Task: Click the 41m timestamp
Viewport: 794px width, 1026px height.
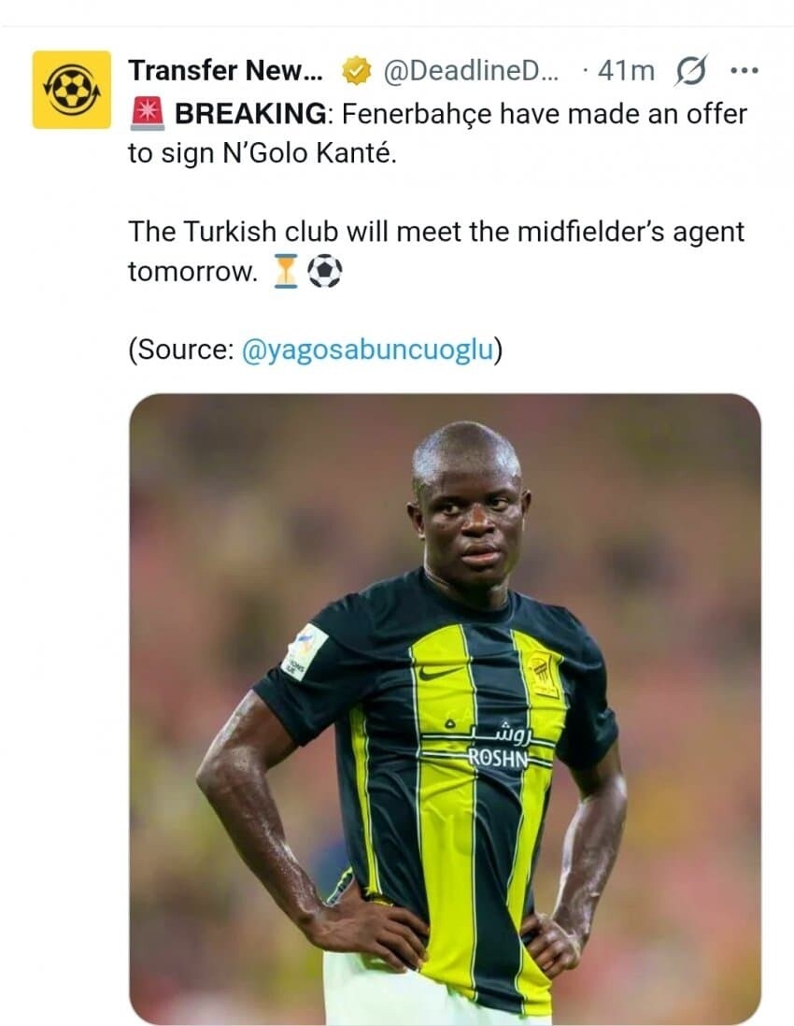Action: 626,70
